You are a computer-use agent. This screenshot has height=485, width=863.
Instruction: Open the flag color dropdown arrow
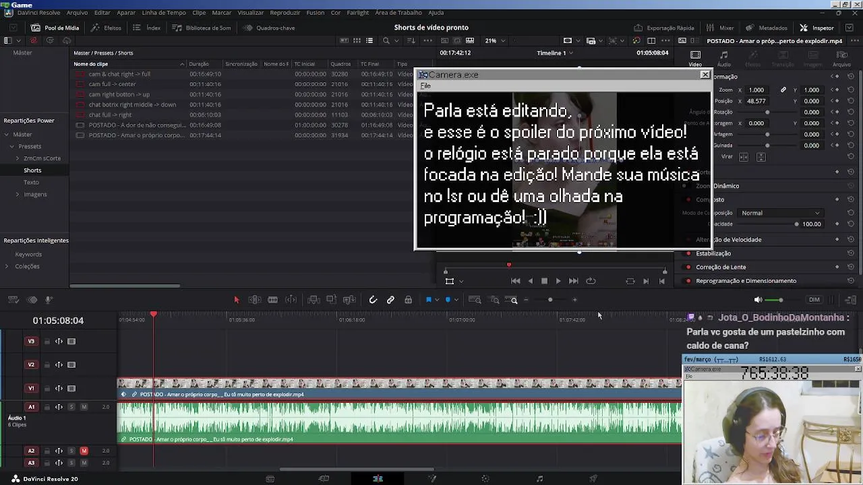click(437, 300)
